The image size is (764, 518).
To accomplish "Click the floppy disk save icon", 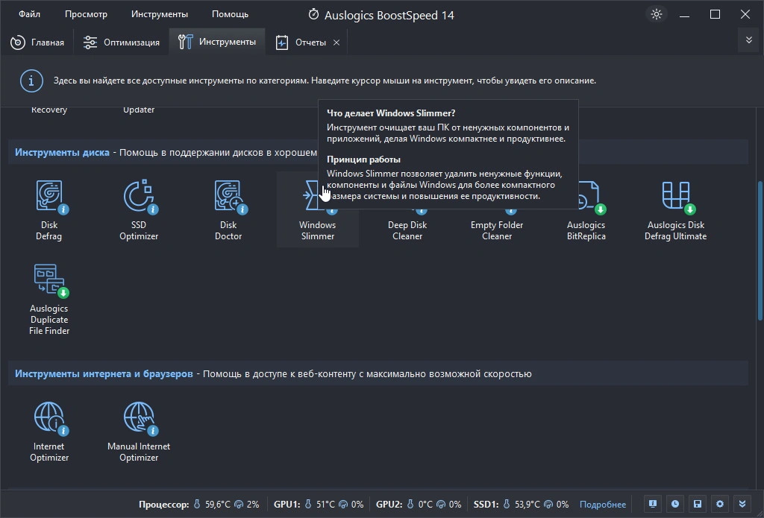I will (x=698, y=504).
